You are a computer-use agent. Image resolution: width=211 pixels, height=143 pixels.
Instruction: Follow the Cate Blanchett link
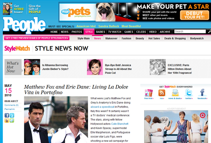click(x=119, y=124)
